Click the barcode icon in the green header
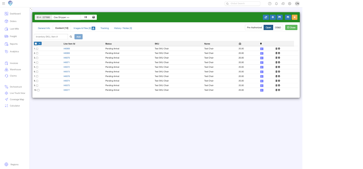The height and width of the screenshot is (169, 363). point(85,17)
